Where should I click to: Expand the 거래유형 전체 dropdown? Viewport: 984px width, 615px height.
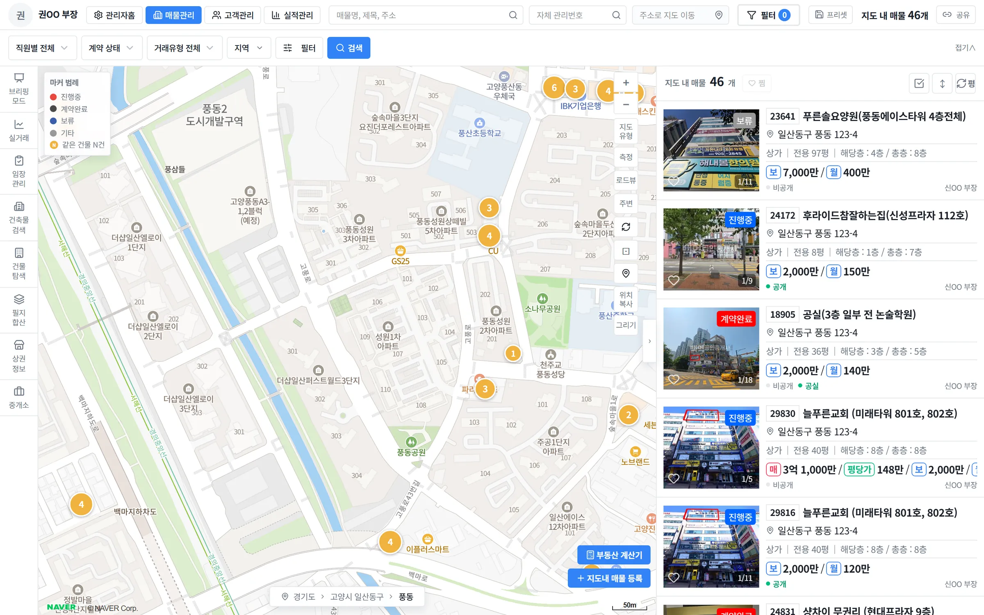coord(184,48)
